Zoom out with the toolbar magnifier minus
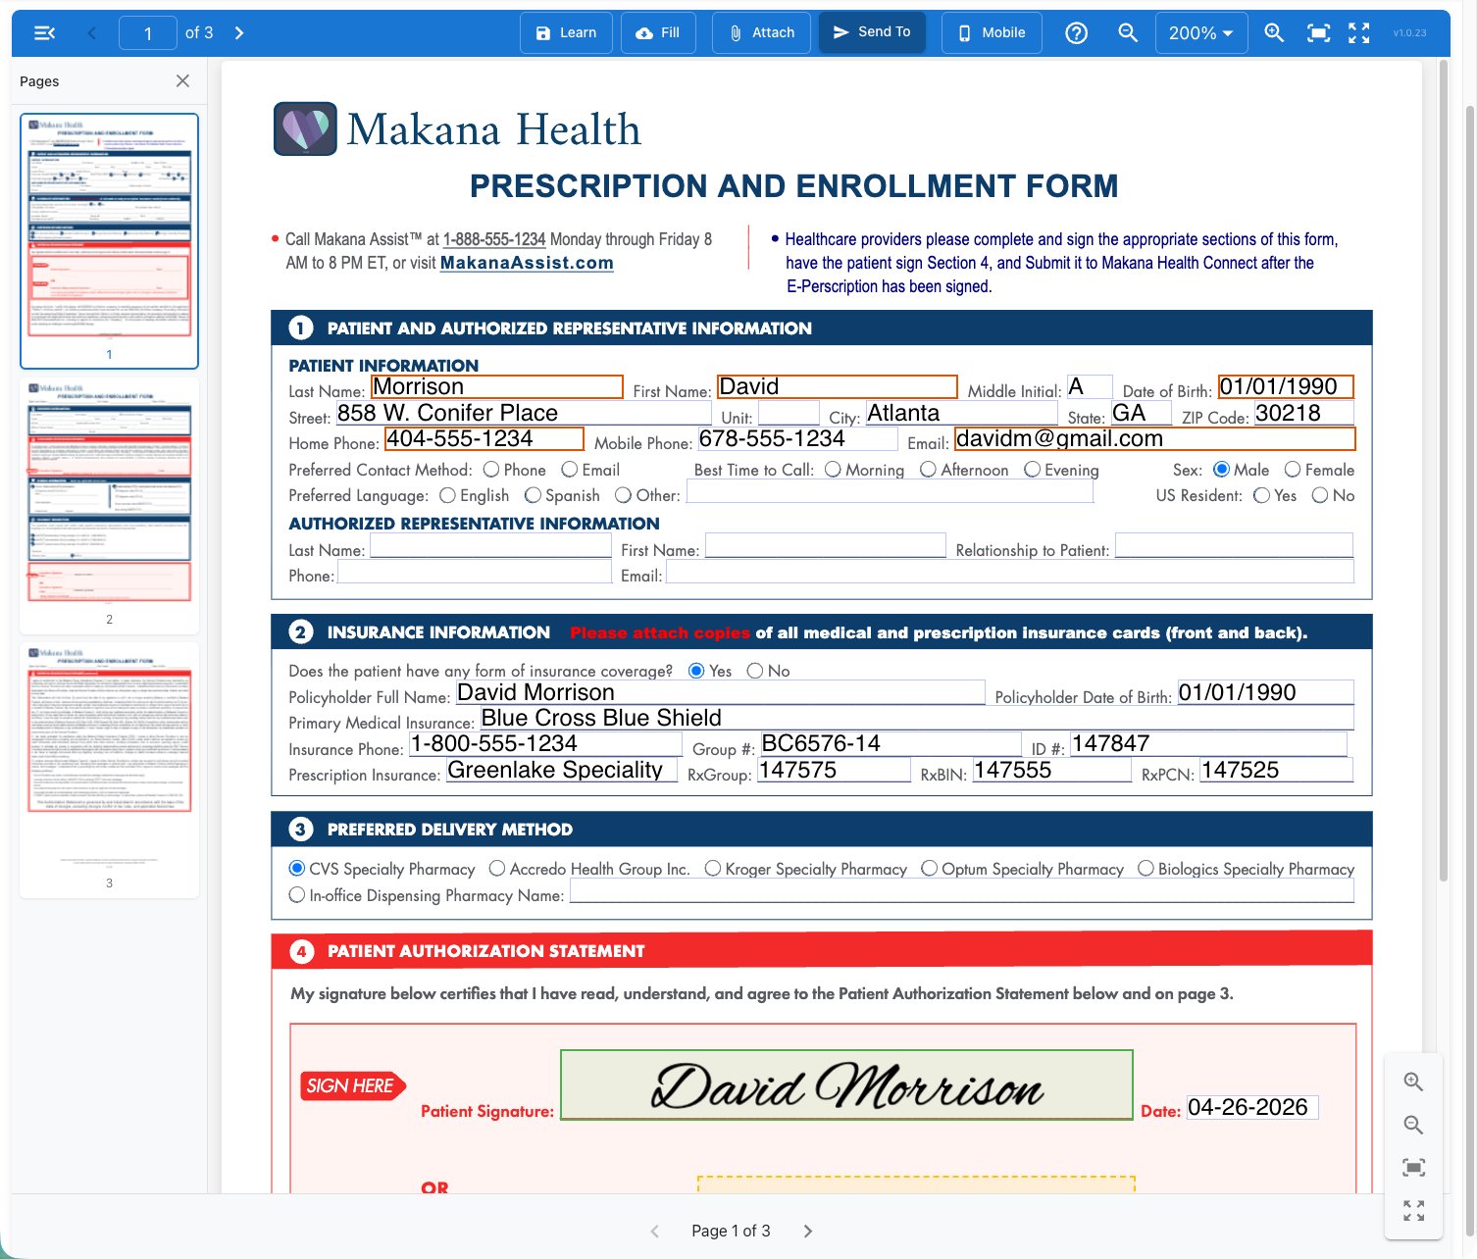Viewport: 1477px width, 1259px height. tap(1128, 33)
